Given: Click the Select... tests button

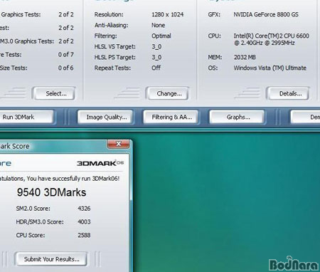Looking at the screenshot, I should pos(54,93).
